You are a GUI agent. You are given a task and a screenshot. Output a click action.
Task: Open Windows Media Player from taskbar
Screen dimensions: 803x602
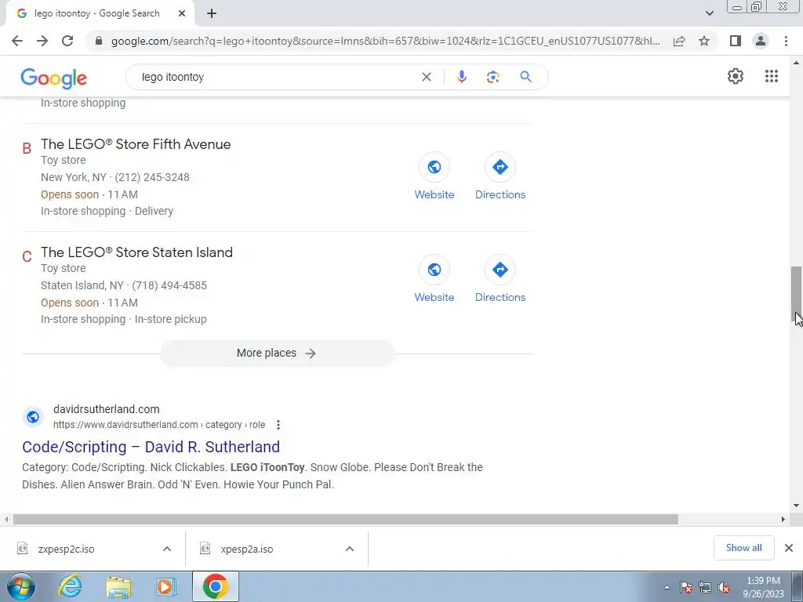click(x=166, y=586)
